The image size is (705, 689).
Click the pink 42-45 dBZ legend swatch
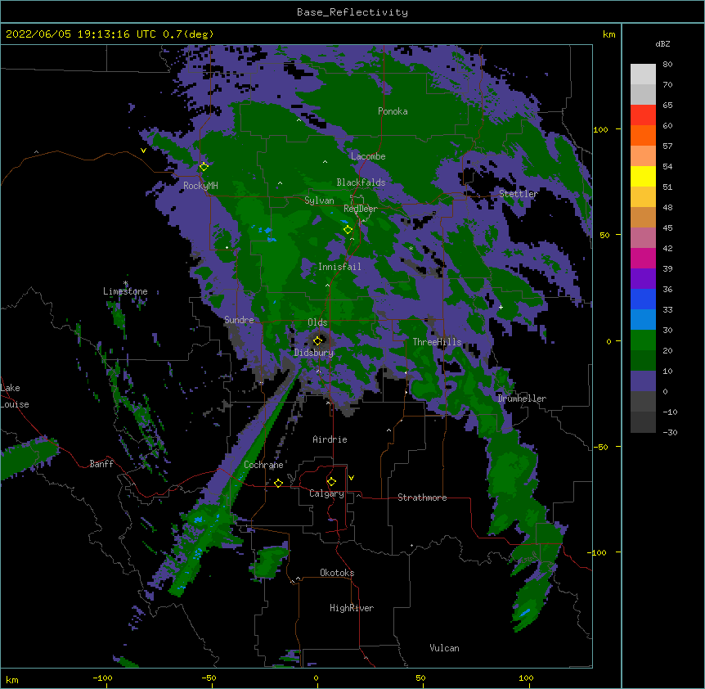[643, 238]
